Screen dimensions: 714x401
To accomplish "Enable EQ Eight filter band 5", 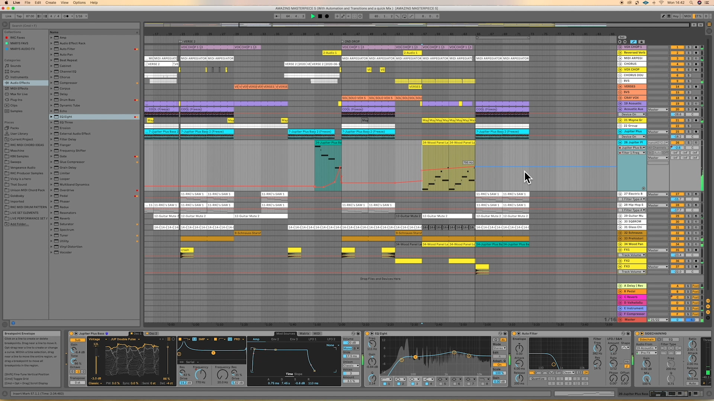I will (441, 384).
